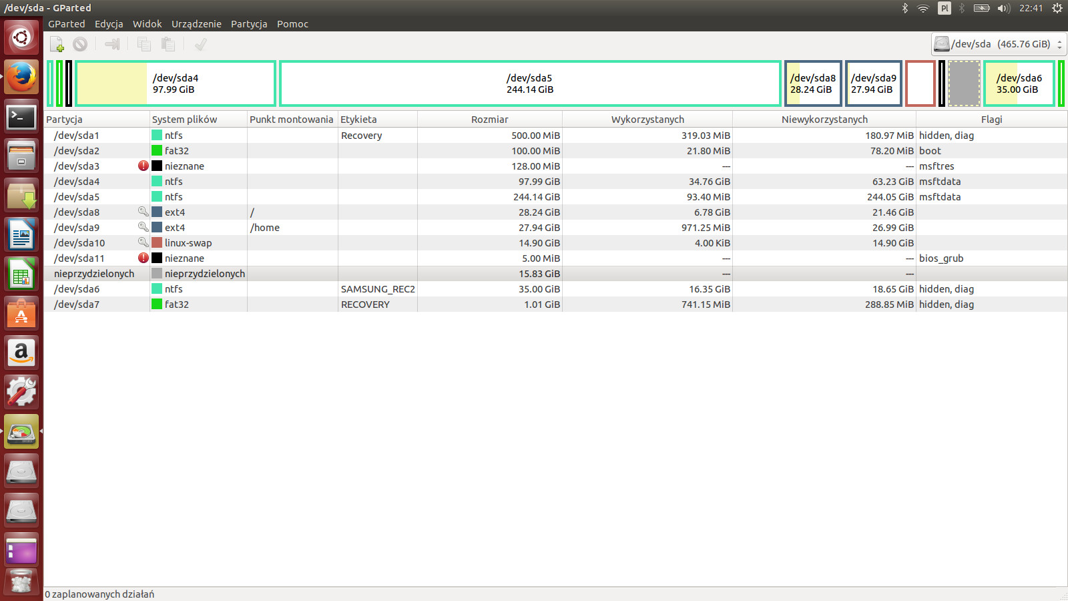Select the /dev/sda5 row in the table
Screen dimensions: 1068x601
tap(555, 197)
